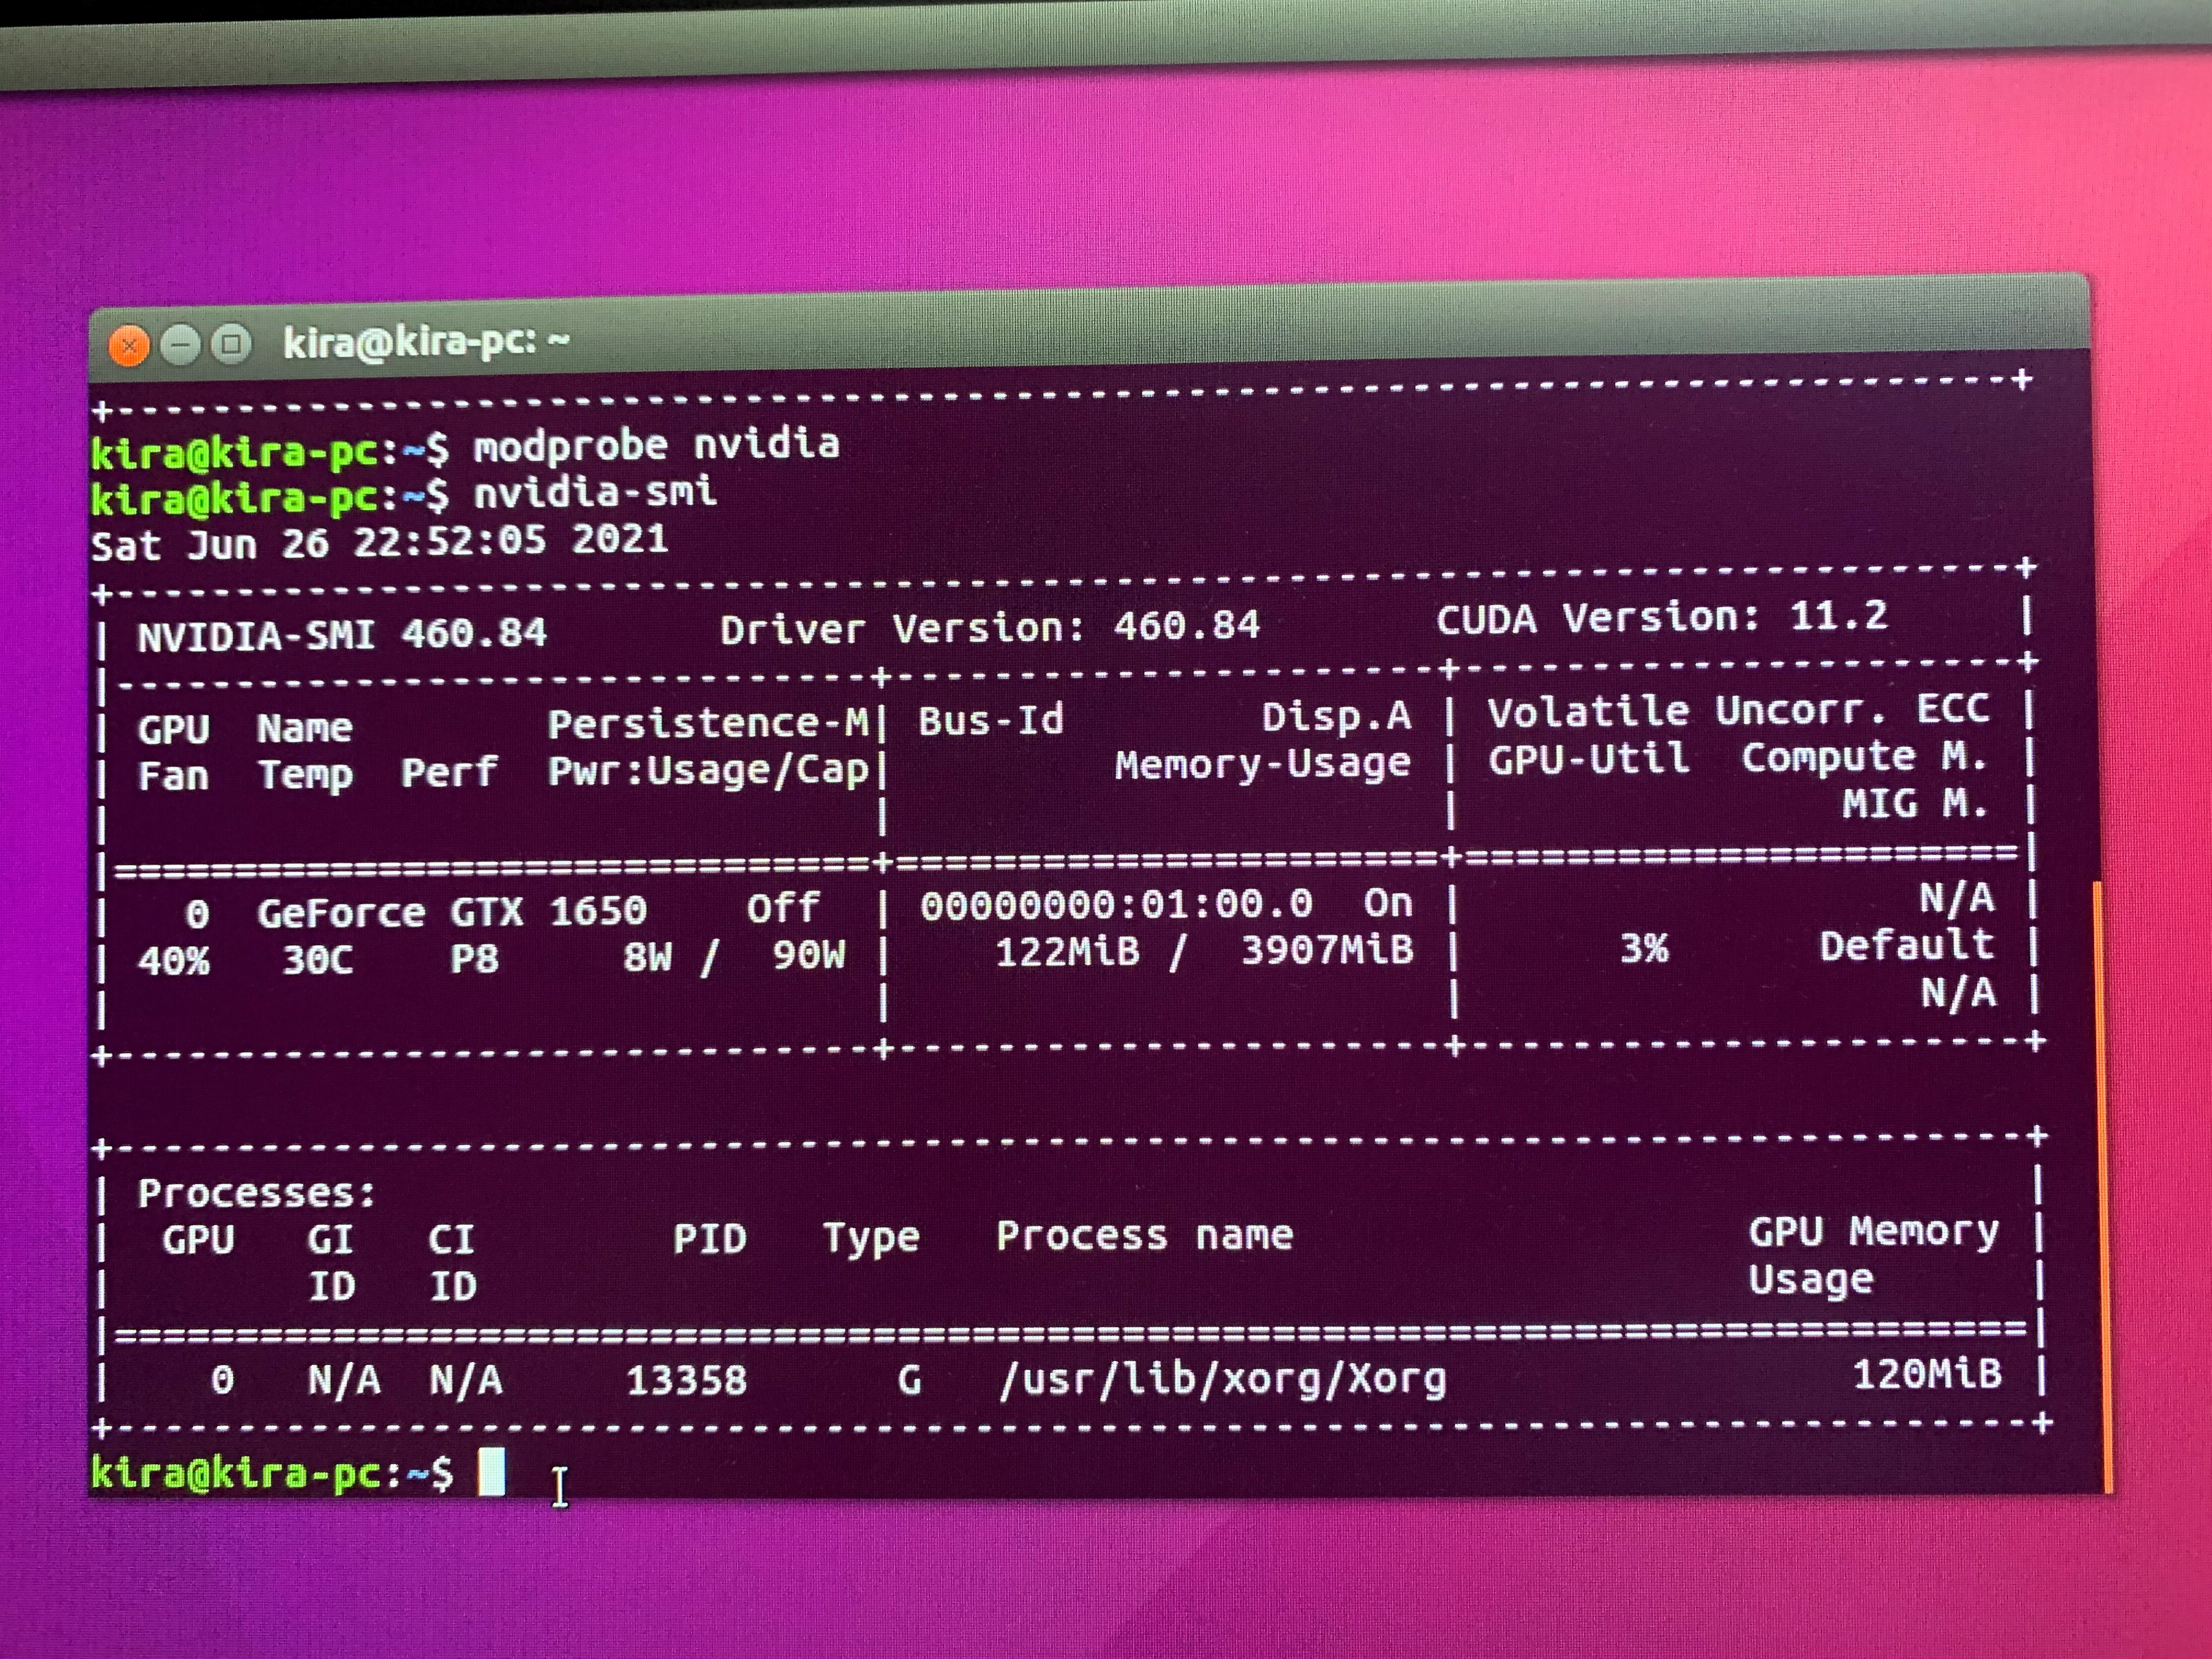
Task: Click the /usr/lib/xorg/Xorg process name
Action: tap(1222, 1379)
